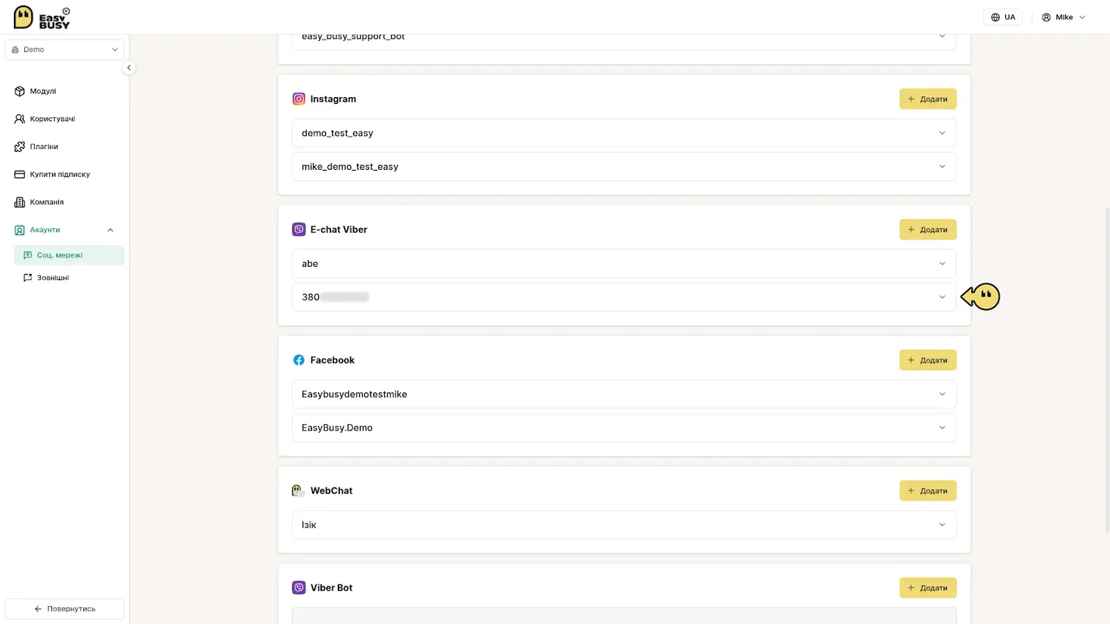The height and width of the screenshot is (624, 1110).
Task: Add a new WebChat account
Action: [x=928, y=491]
